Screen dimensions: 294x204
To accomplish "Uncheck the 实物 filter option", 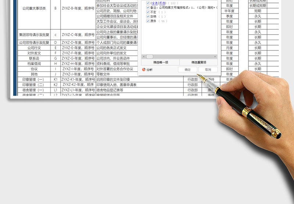I will click(148, 17).
